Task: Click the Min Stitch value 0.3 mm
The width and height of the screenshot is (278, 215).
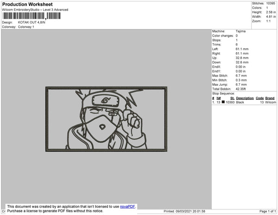Action: point(241,80)
